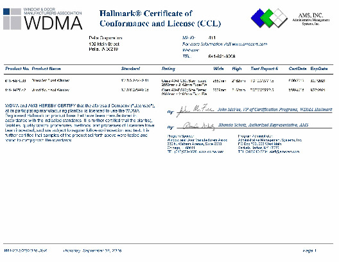Click the AMS, Inc. diamond logo
The image size is (339, 262).
click(x=269, y=18)
